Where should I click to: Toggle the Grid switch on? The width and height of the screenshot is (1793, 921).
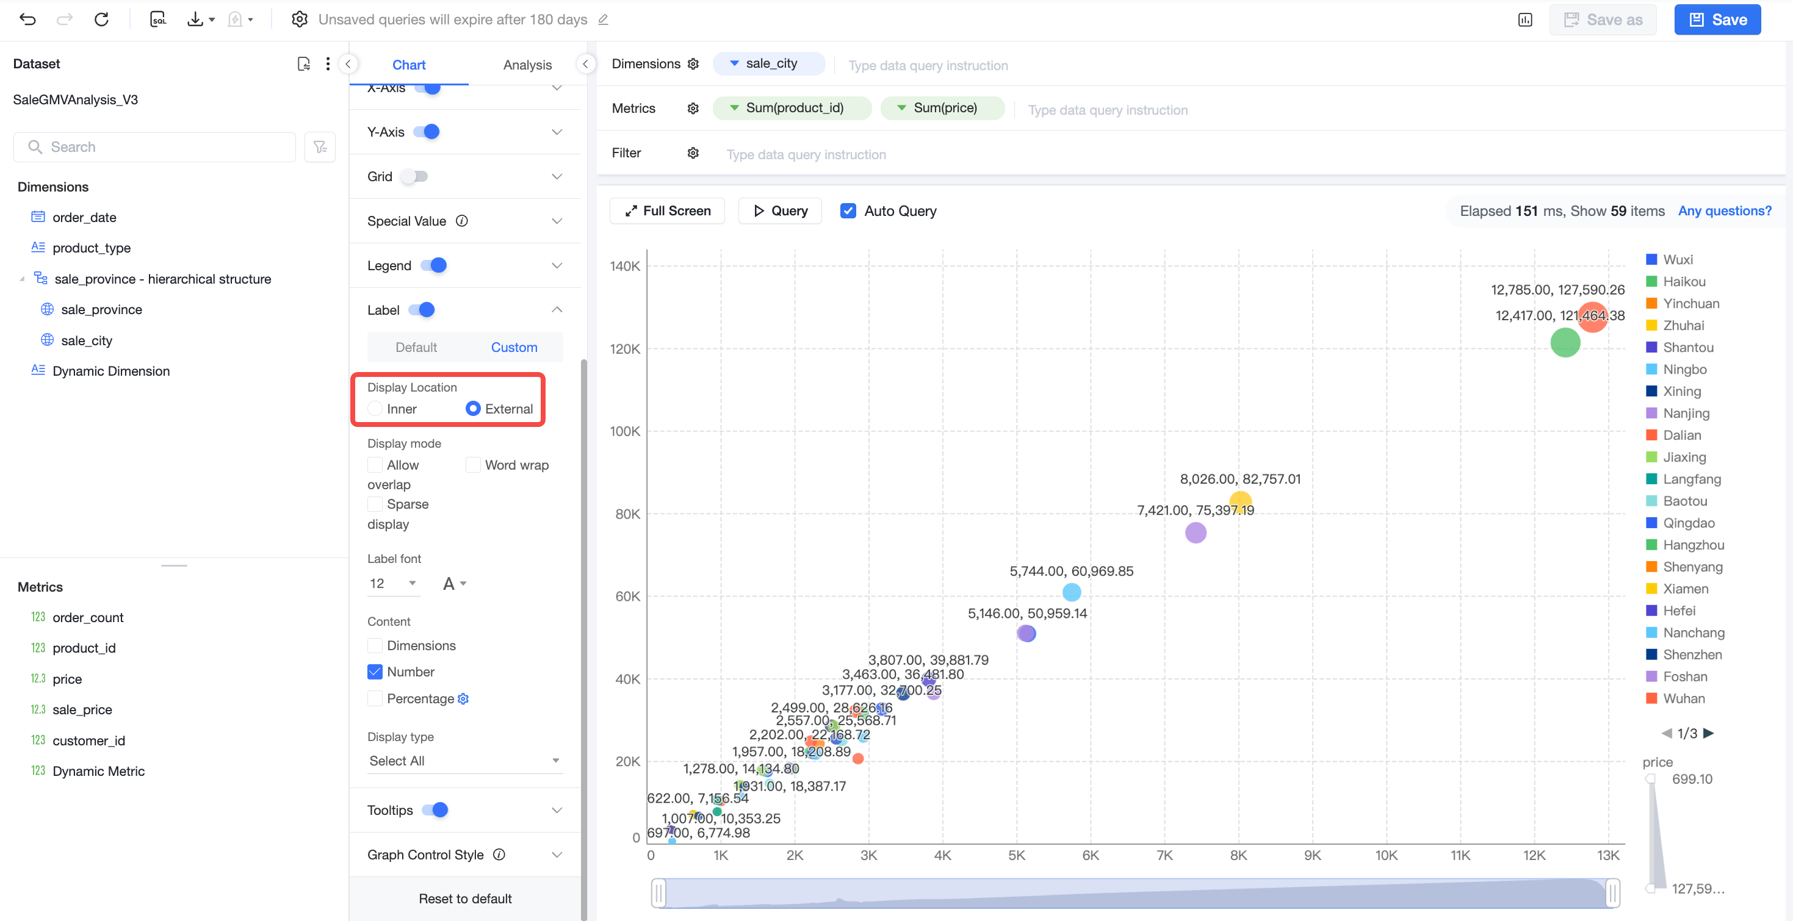(x=415, y=177)
